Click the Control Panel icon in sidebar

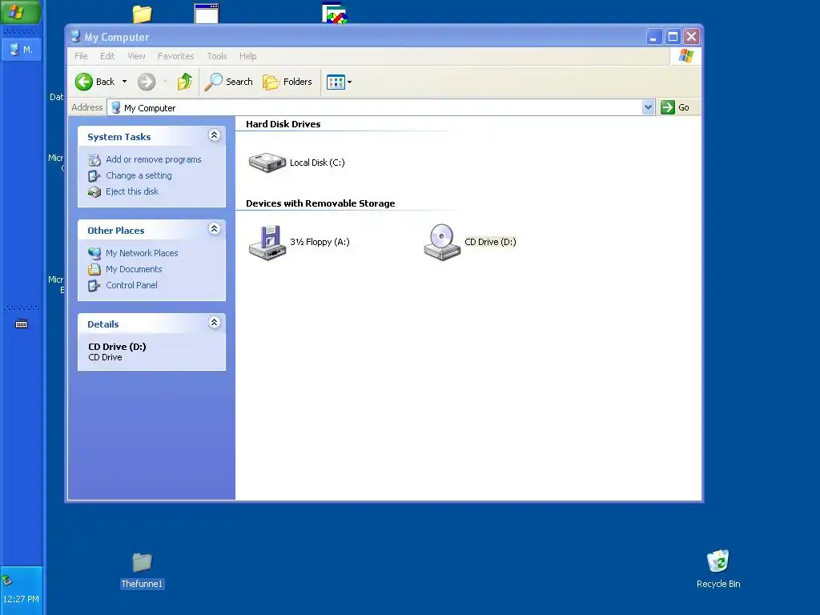pos(94,286)
